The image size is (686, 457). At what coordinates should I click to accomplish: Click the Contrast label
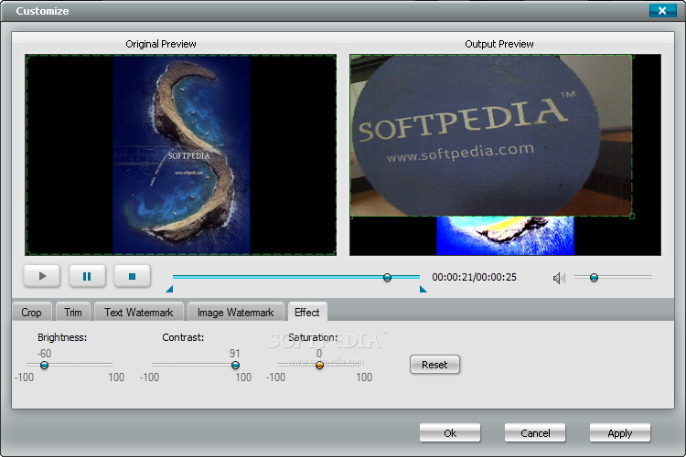[183, 337]
